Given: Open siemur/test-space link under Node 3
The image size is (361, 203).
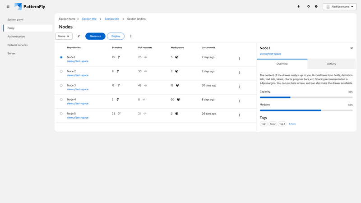Looking at the screenshot, I should [78, 89].
